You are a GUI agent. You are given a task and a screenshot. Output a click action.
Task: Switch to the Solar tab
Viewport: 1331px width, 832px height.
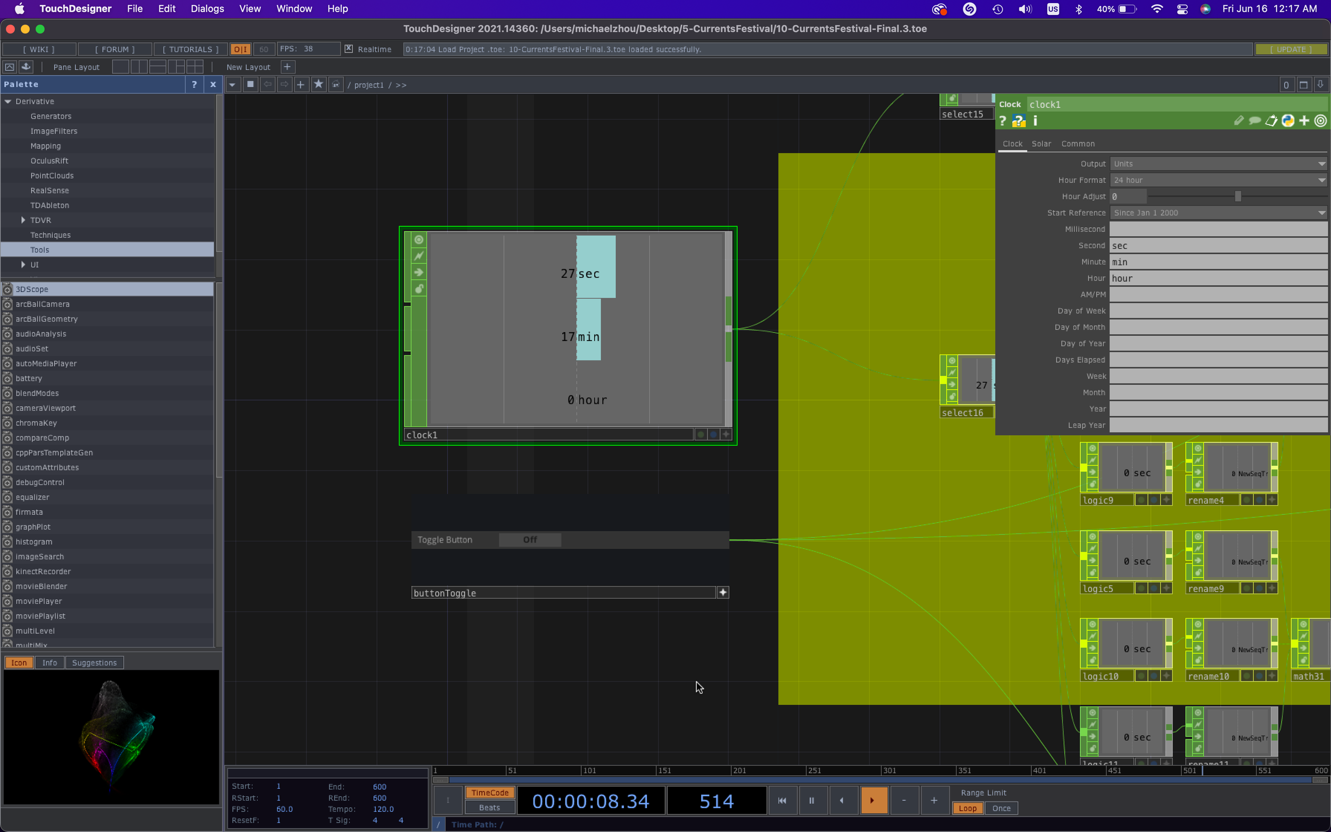coord(1041,144)
